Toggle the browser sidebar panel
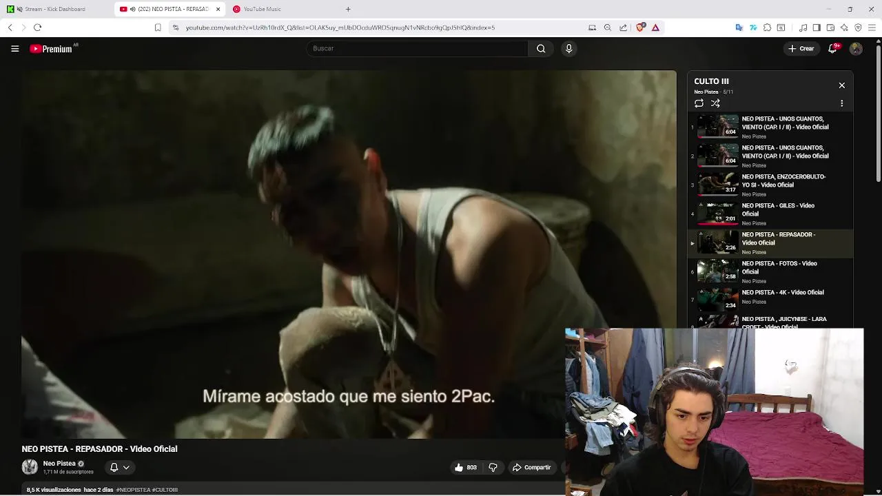Viewport: 882px width, 496px height. click(x=817, y=28)
